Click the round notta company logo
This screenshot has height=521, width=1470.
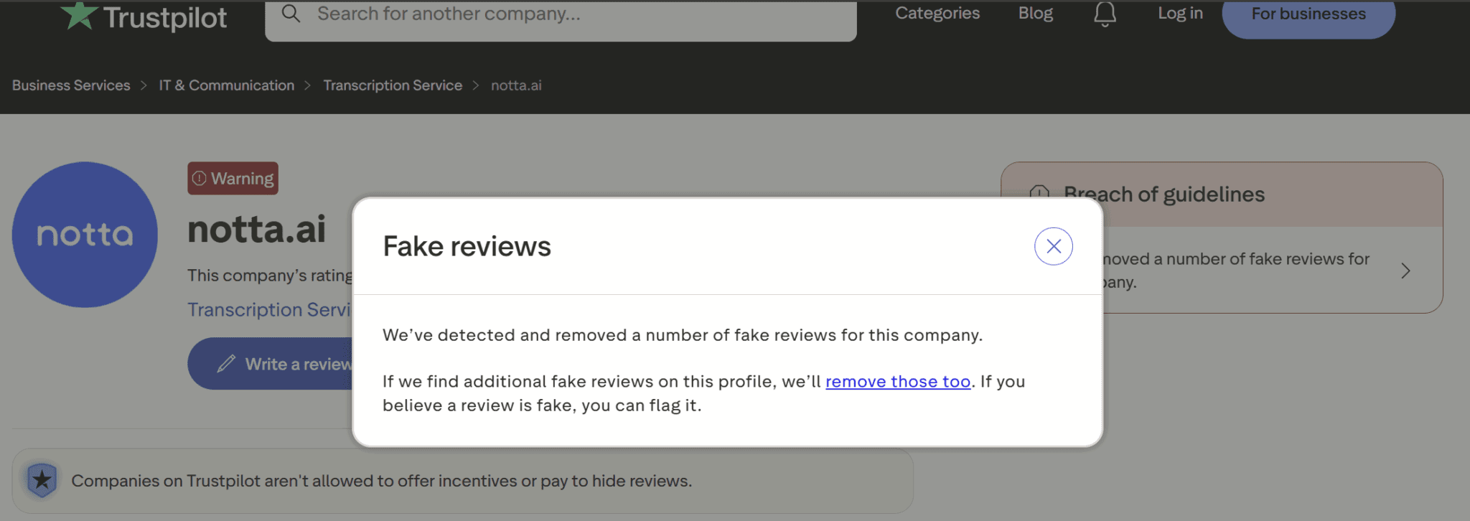[x=85, y=235]
